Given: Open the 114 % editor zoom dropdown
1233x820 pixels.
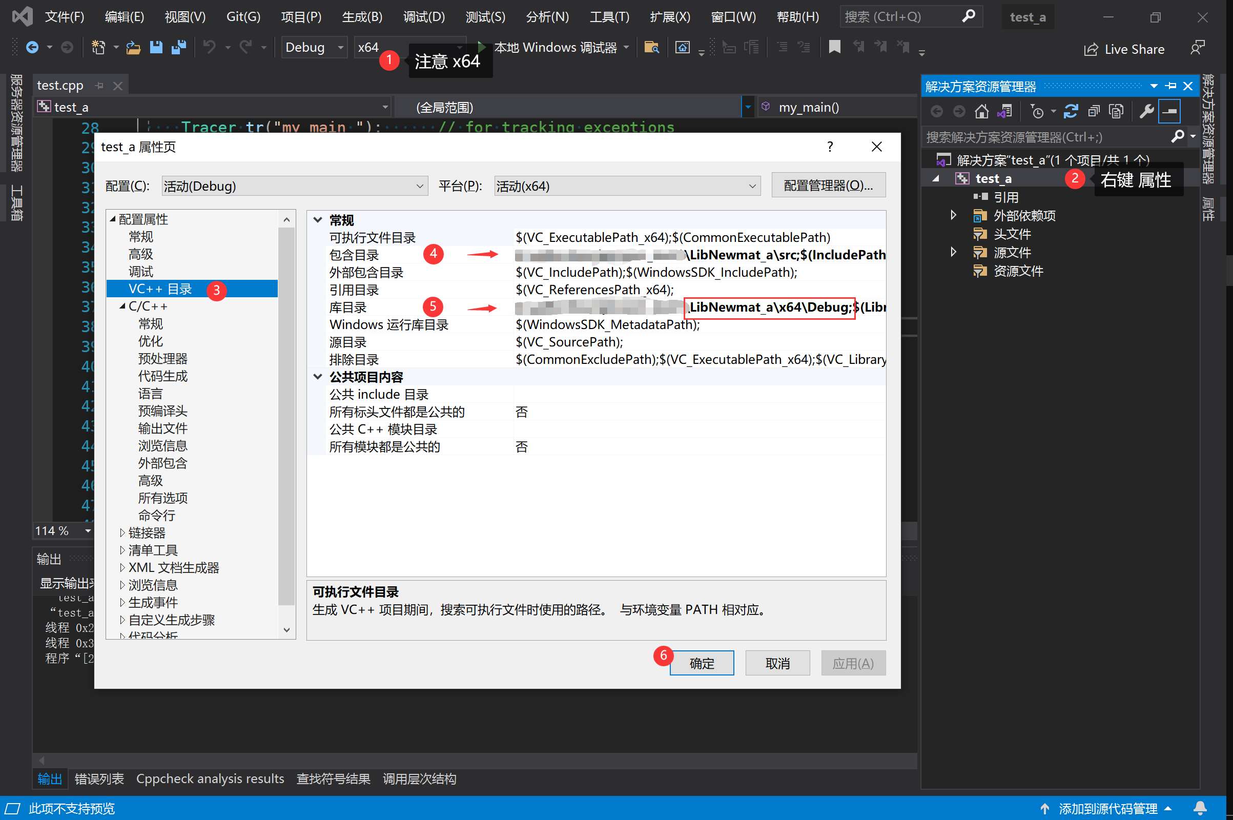Looking at the screenshot, I should pyautogui.click(x=88, y=531).
